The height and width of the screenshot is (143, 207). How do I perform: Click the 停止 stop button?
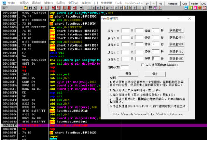click(x=155, y=74)
